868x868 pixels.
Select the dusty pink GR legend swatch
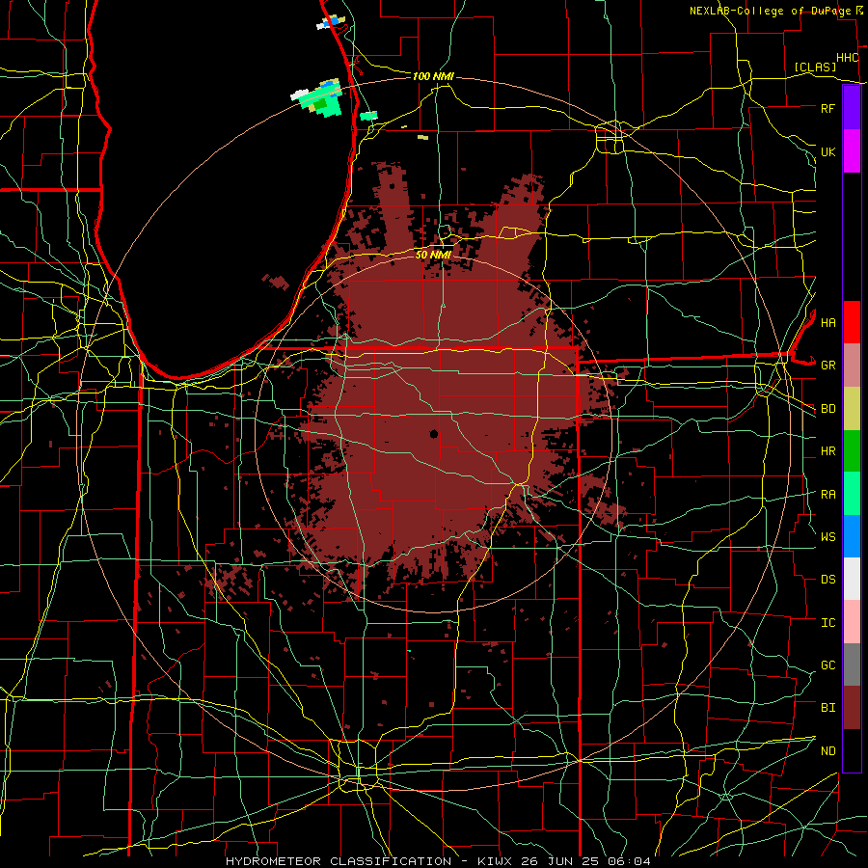coord(852,366)
